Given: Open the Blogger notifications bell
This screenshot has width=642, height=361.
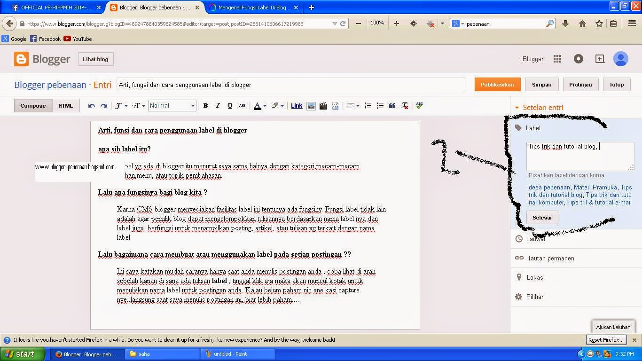Looking at the screenshot, I should (x=579, y=59).
